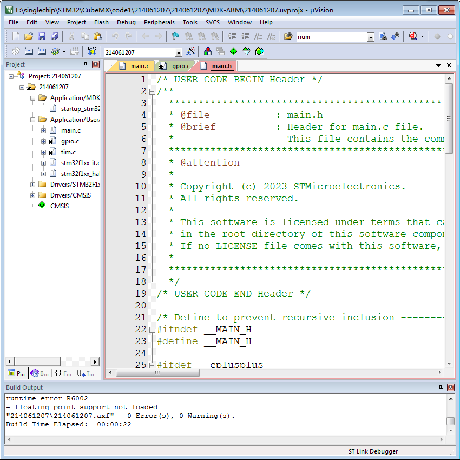
Task: Open the editor window list dropdown arrow
Action: (438, 65)
